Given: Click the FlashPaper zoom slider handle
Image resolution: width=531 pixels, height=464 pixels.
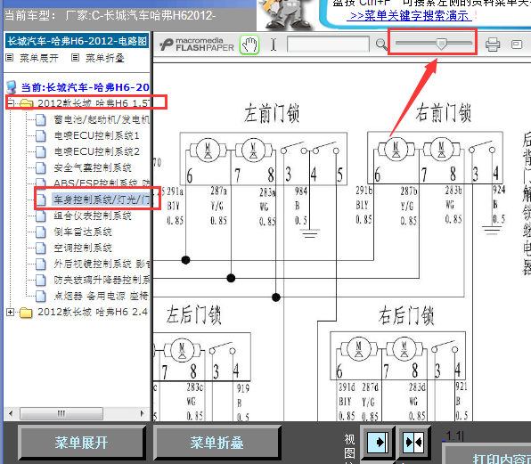Looking at the screenshot, I should click(441, 44).
